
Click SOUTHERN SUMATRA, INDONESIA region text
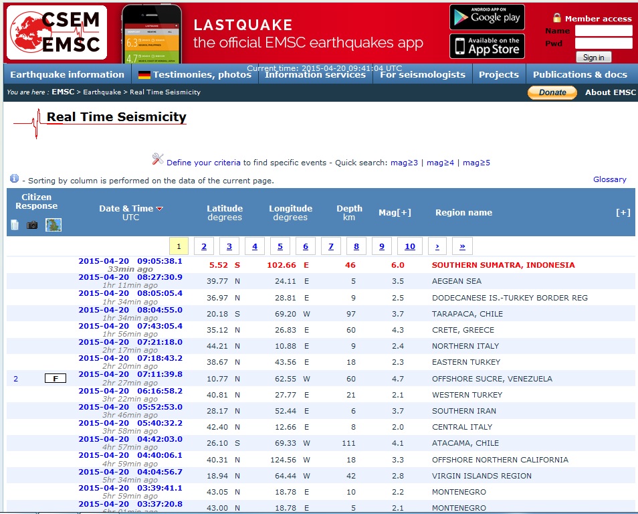coord(504,265)
